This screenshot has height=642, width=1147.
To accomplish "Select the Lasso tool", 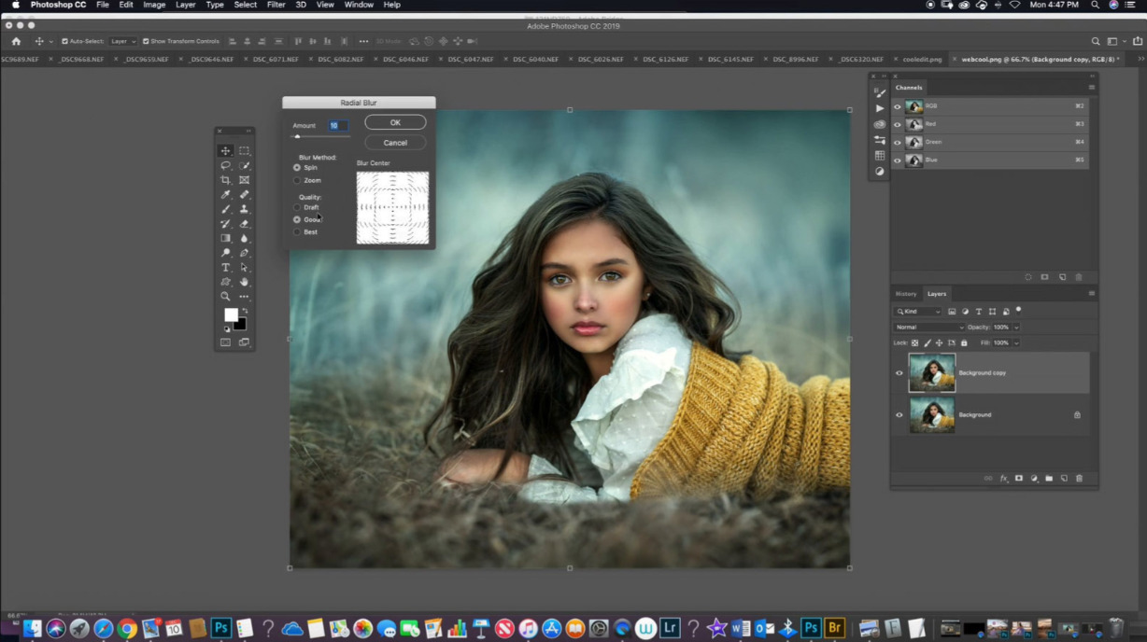I will 225,165.
